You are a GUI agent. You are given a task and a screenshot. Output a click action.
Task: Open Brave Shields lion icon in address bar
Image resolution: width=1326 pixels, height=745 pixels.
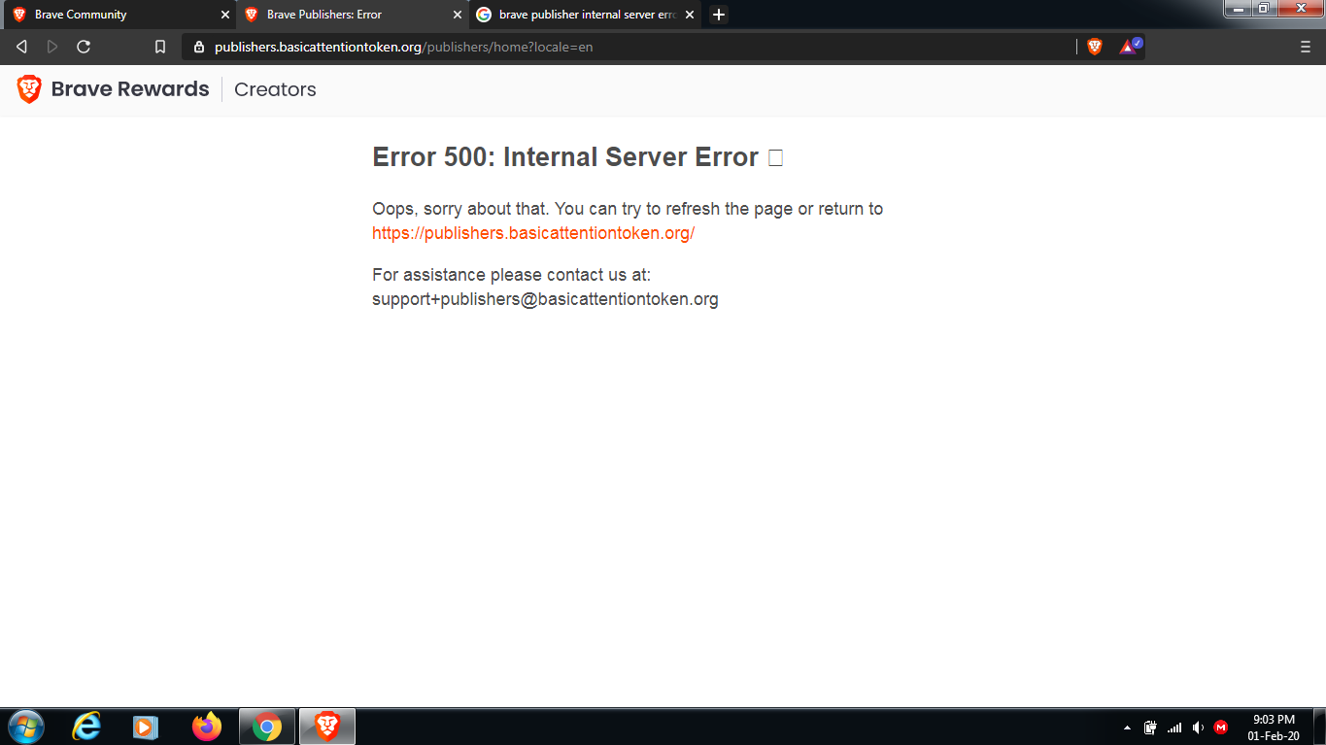click(x=1095, y=47)
